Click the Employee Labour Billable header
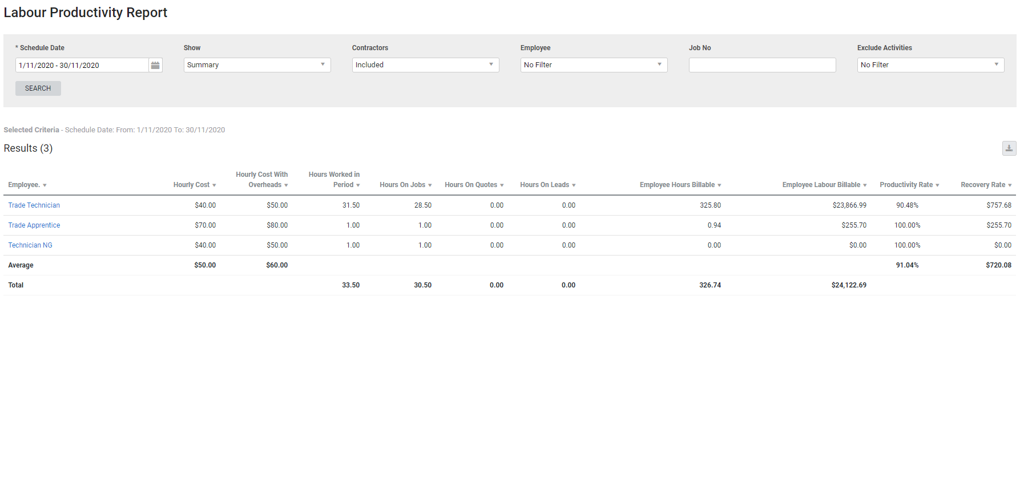The image size is (1020, 478). [821, 185]
